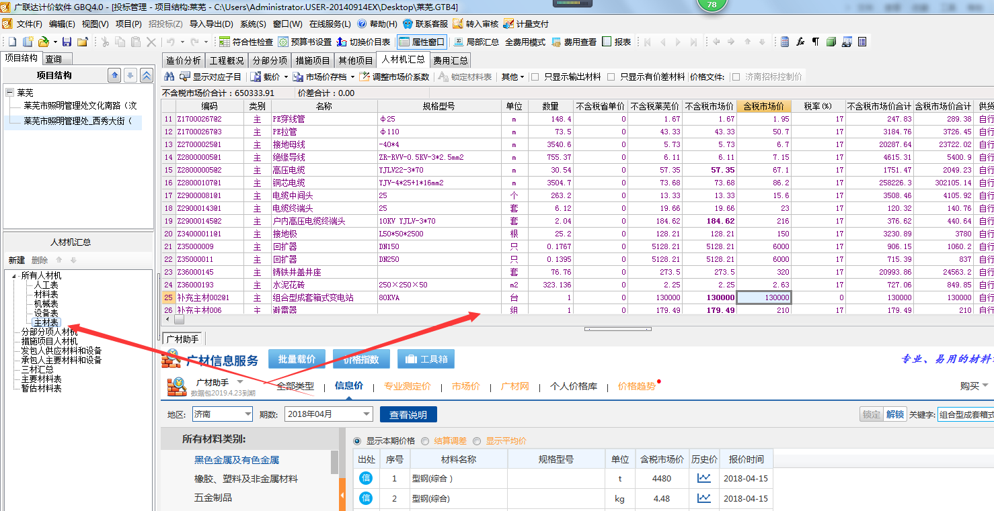Click 批量载价 batch load price button
This screenshot has height=511, width=994.
[x=297, y=359]
